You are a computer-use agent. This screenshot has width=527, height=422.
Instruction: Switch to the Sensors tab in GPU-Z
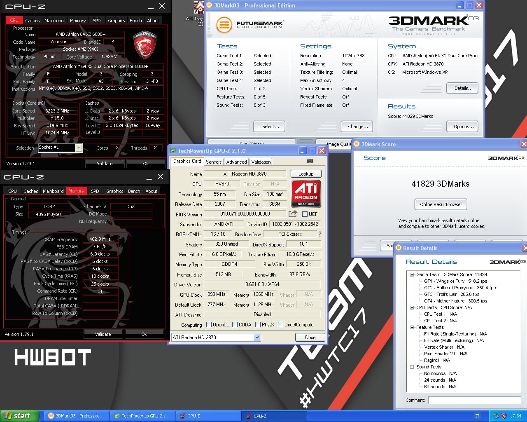pyautogui.click(x=214, y=162)
